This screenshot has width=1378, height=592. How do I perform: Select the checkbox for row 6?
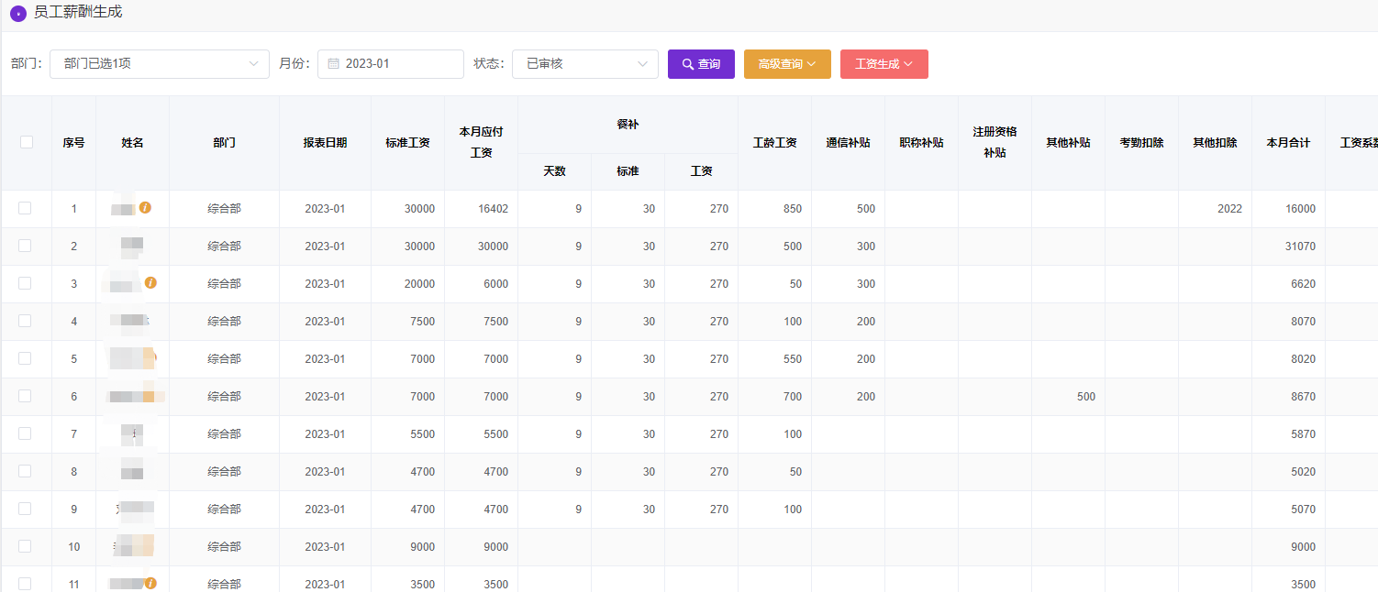25,396
